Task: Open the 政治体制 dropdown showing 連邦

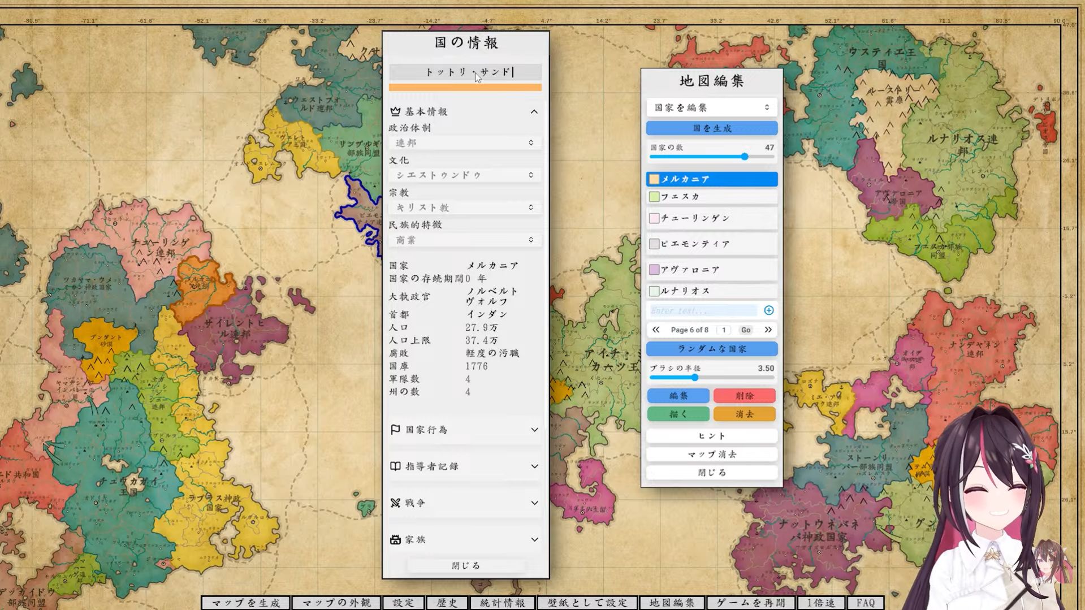Action: click(x=464, y=143)
